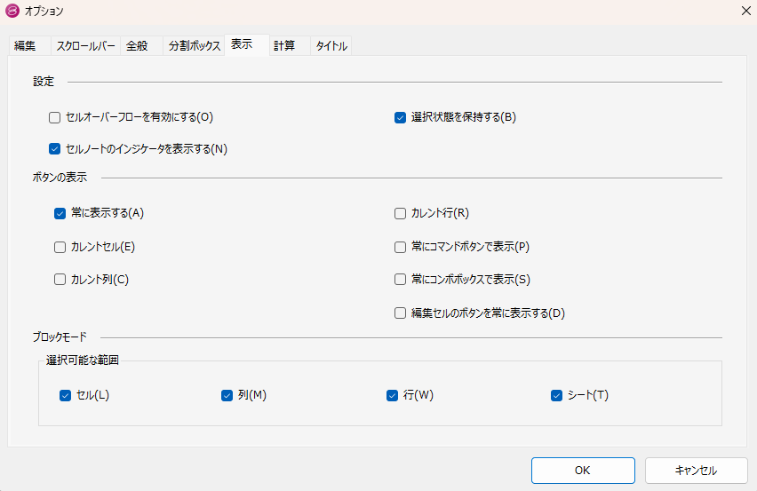757x491 pixels.
Task: Check カレント列(C) checkbox
Action: [60, 280]
